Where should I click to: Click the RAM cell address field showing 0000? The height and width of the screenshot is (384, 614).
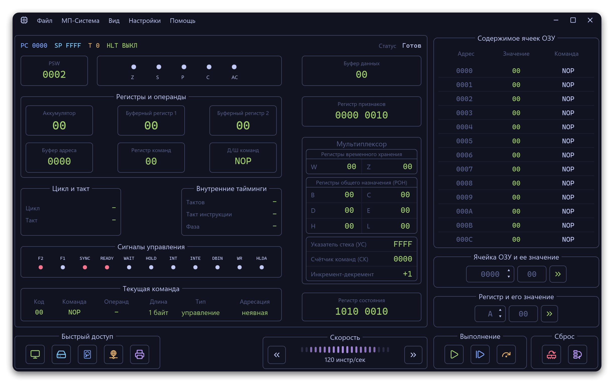click(x=490, y=274)
